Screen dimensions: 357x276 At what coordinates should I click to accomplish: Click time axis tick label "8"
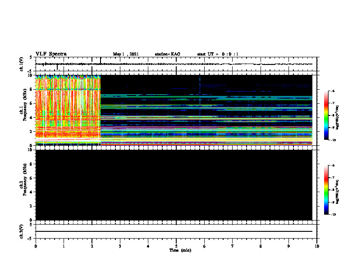click(261, 246)
